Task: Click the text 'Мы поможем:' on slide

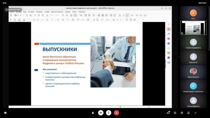Action: tap(50, 69)
